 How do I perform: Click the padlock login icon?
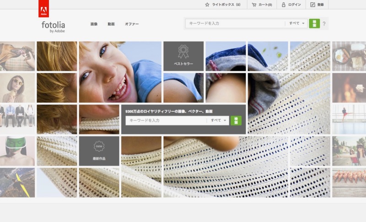(x=283, y=5)
